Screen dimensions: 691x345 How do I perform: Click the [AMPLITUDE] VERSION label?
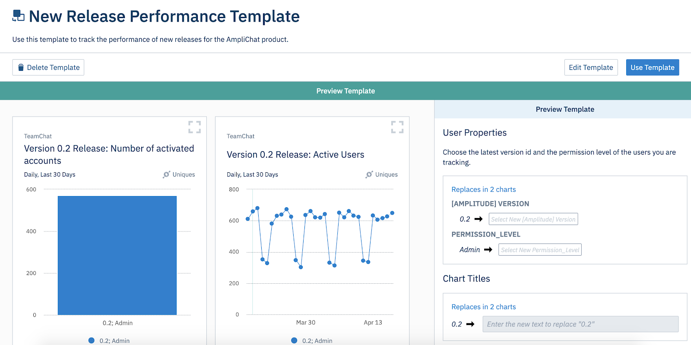tap(490, 204)
